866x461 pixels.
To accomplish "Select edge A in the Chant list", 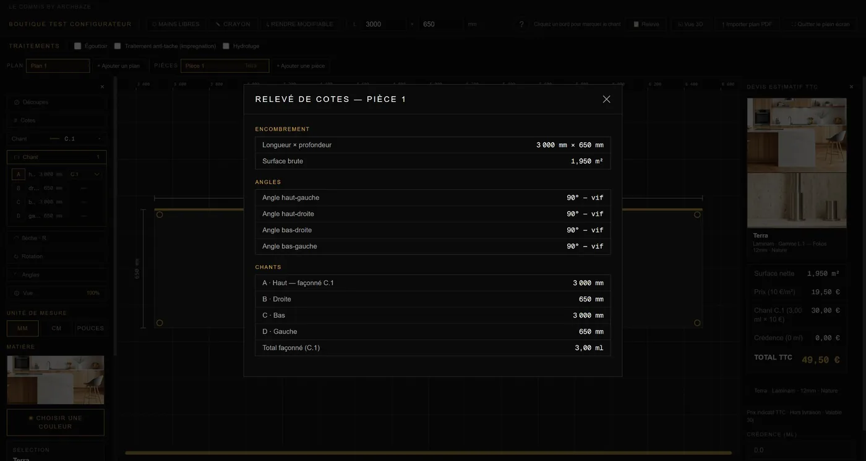I will 19,174.
